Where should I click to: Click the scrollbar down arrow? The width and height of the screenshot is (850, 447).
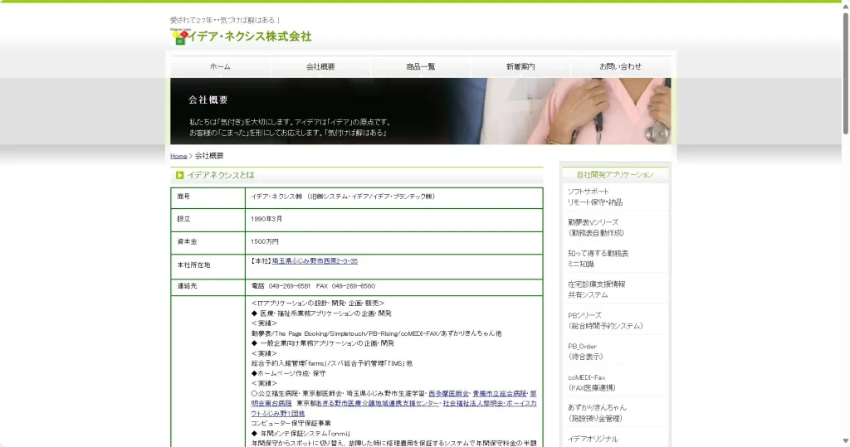[x=845, y=441]
